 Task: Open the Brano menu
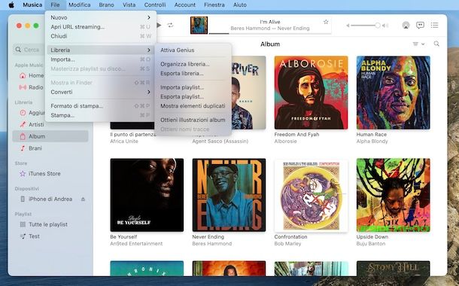[x=106, y=5]
